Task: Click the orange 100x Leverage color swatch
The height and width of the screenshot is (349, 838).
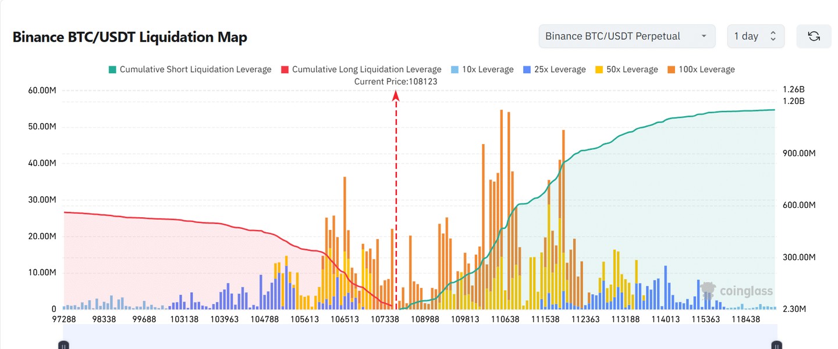Action: [671, 70]
